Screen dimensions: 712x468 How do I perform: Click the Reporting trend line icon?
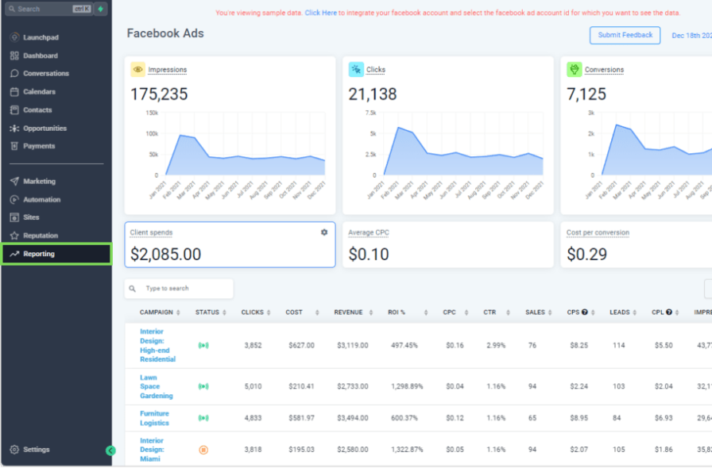pyautogui.click(x=14, y=254)
